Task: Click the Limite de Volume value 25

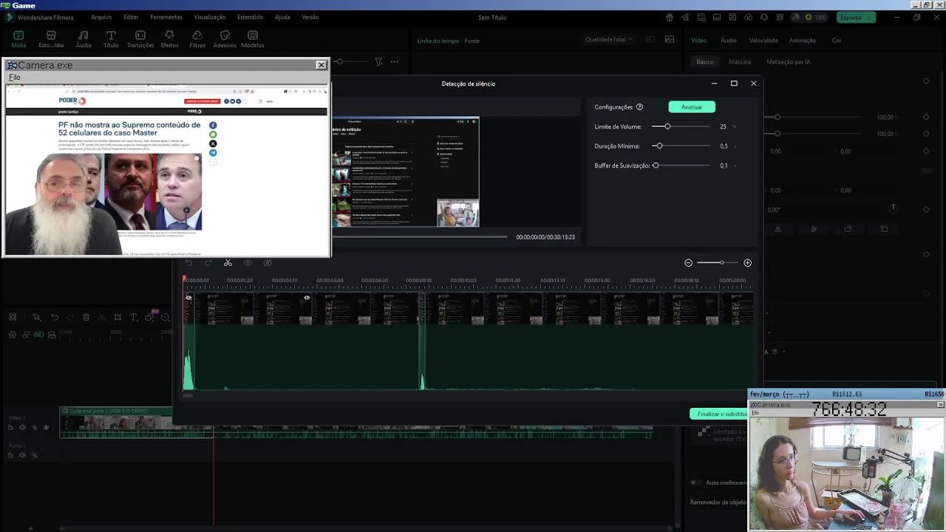Action: point(723,126)
